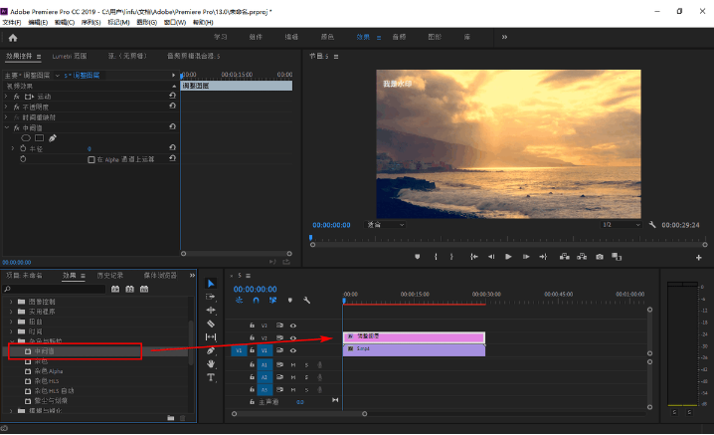Switch to the 颜色 workspace
The image size is (714, 435).
(x=327, y=37)
